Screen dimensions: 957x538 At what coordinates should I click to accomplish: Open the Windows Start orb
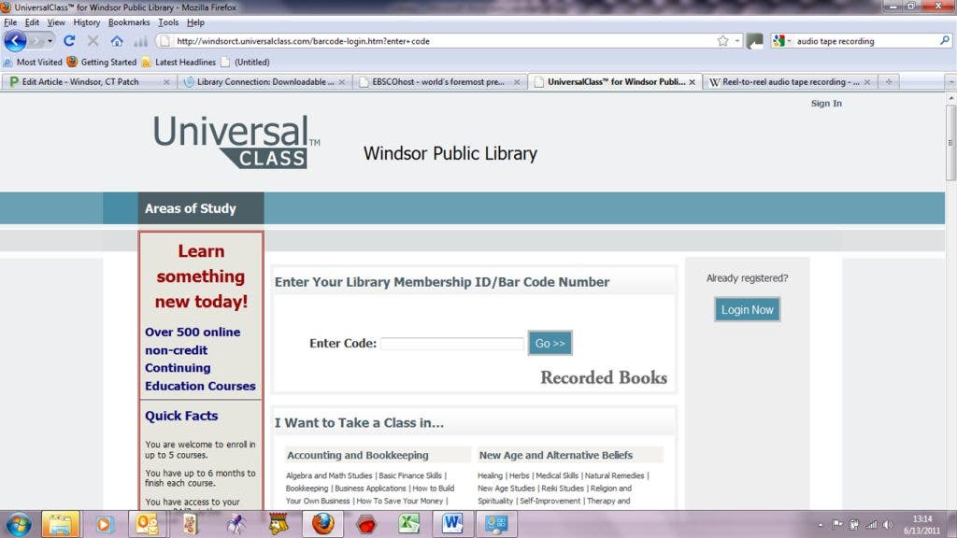[18, 524]
